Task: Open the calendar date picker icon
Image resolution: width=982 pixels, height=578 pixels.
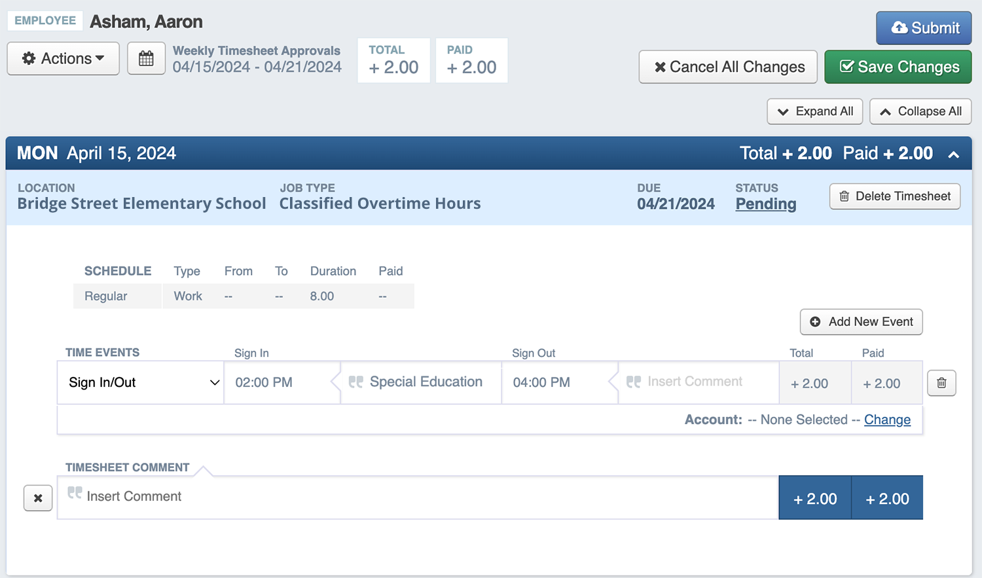Action: (146, 58)
